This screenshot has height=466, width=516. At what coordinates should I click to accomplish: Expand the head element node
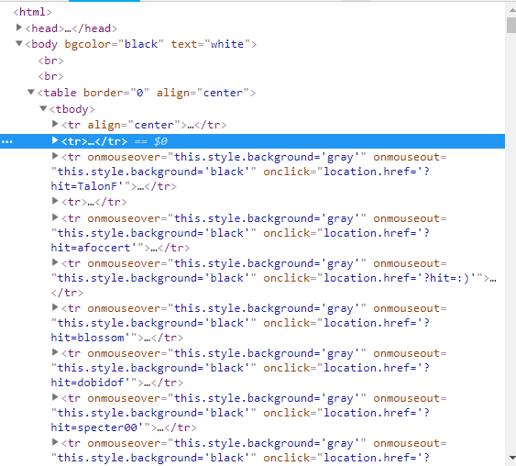(19, 28)
